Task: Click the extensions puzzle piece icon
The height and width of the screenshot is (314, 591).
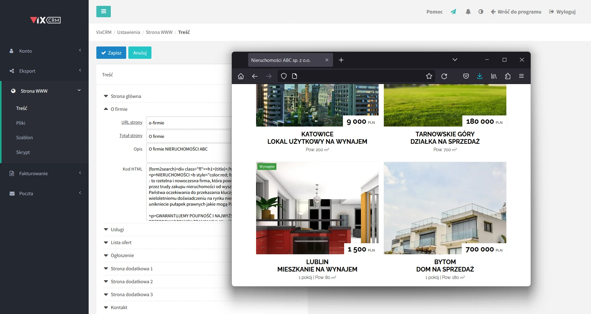Action: click(508, 76)
